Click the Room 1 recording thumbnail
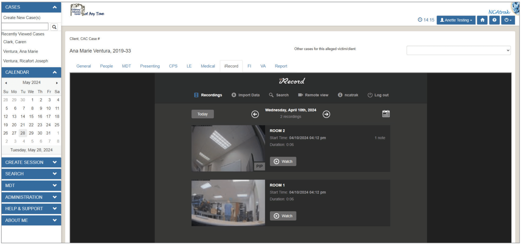 (x=228, y=203)
